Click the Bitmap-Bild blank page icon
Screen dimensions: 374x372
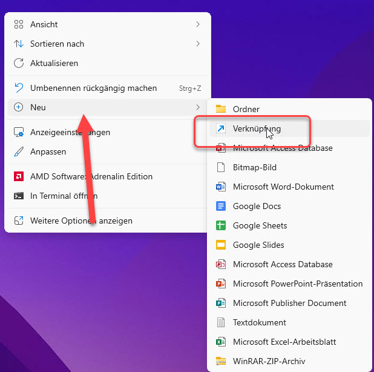tap(221, 167)
